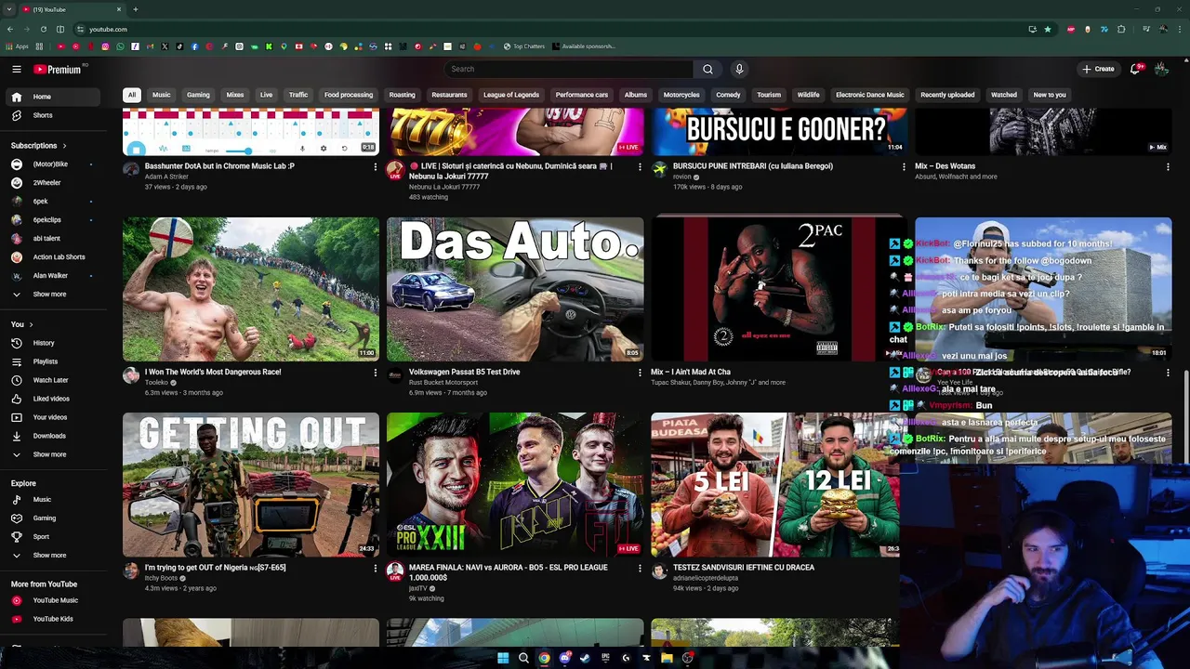Expand Show more under Explore section

[49, 555]
